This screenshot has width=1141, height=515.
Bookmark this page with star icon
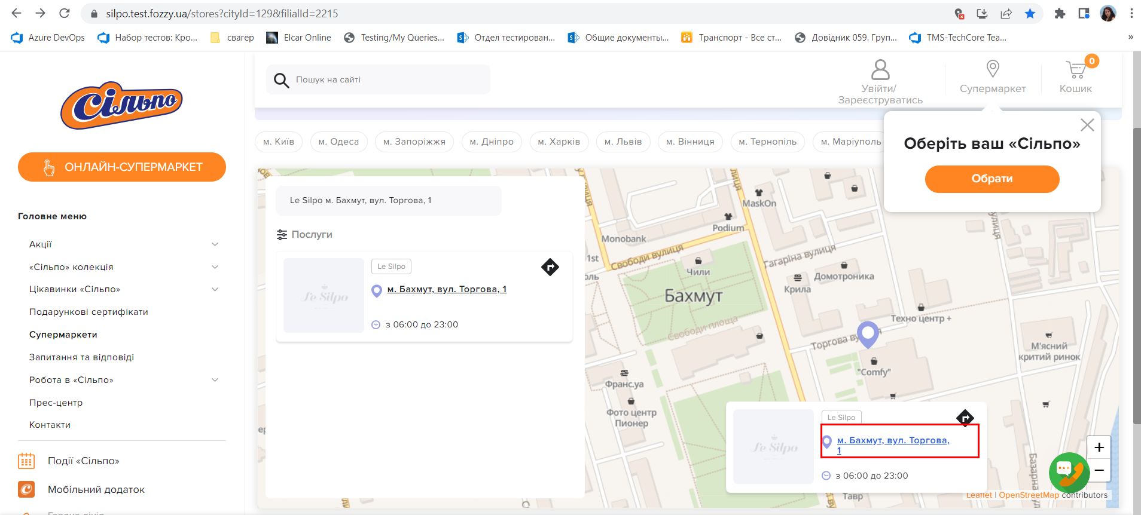(x=1030, y=13)
